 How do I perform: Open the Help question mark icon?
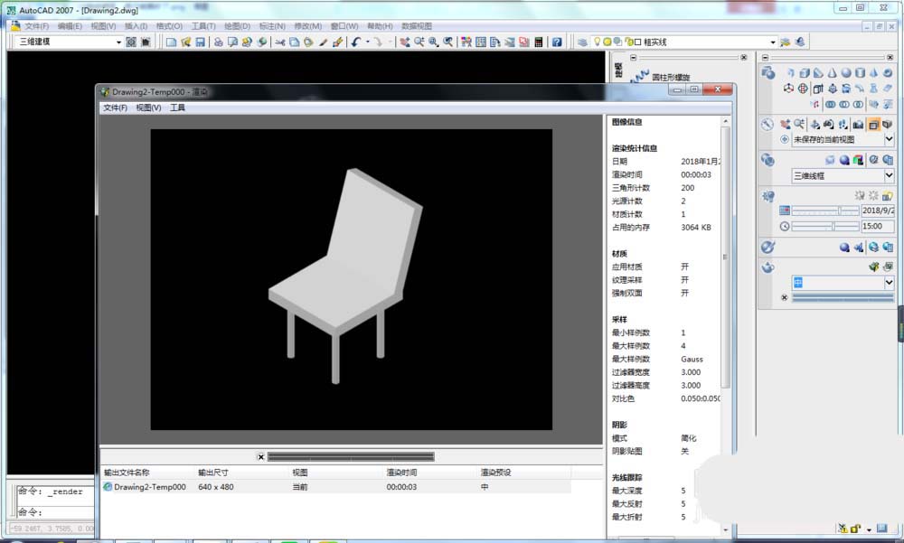click(x=557, y=42)
